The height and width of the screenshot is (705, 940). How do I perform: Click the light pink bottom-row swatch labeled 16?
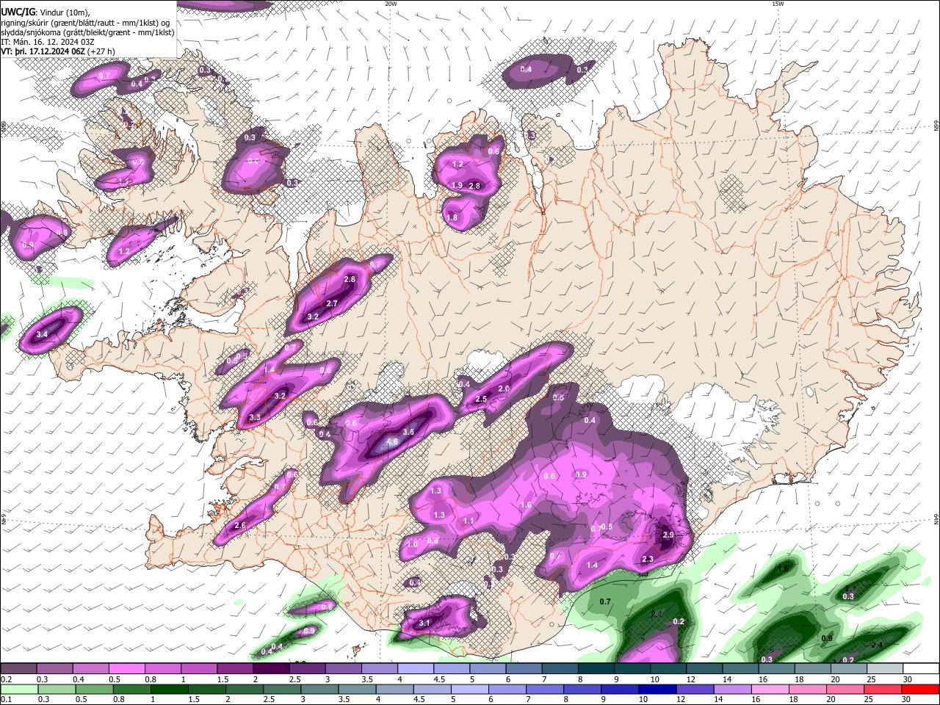coord(770,689)
